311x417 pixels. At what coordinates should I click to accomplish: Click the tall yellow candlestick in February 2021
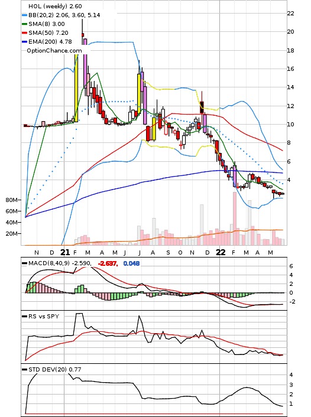click(x=76, y=88)
